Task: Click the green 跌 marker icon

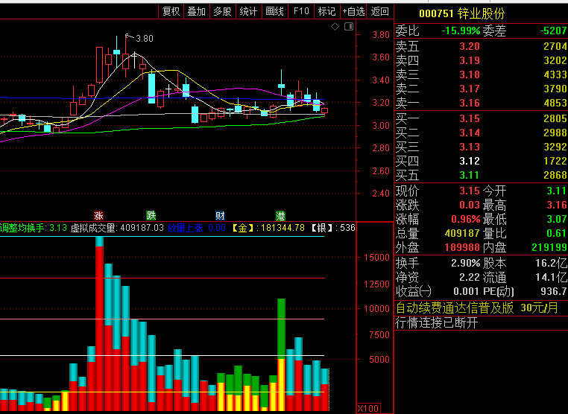Action: (x=151, y=215)
